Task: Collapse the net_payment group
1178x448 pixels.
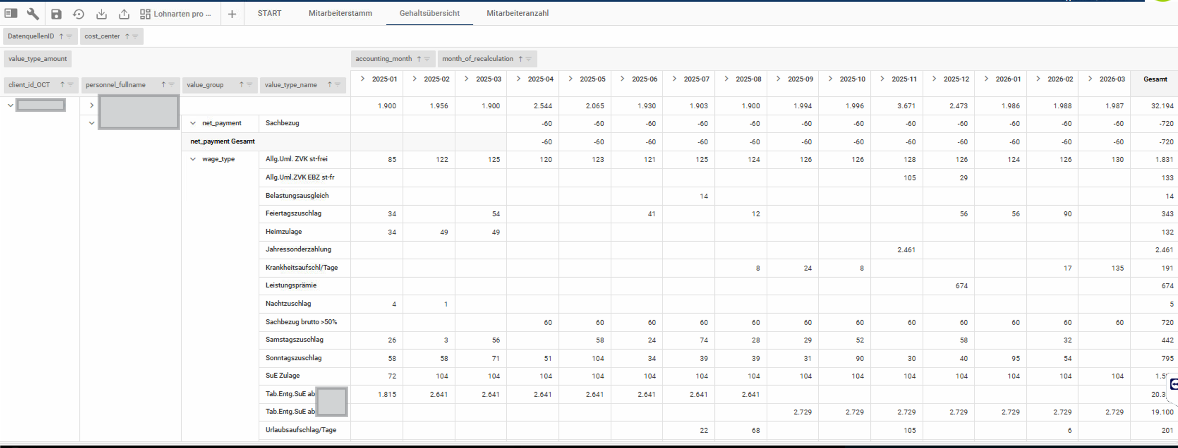Action: 193,123
